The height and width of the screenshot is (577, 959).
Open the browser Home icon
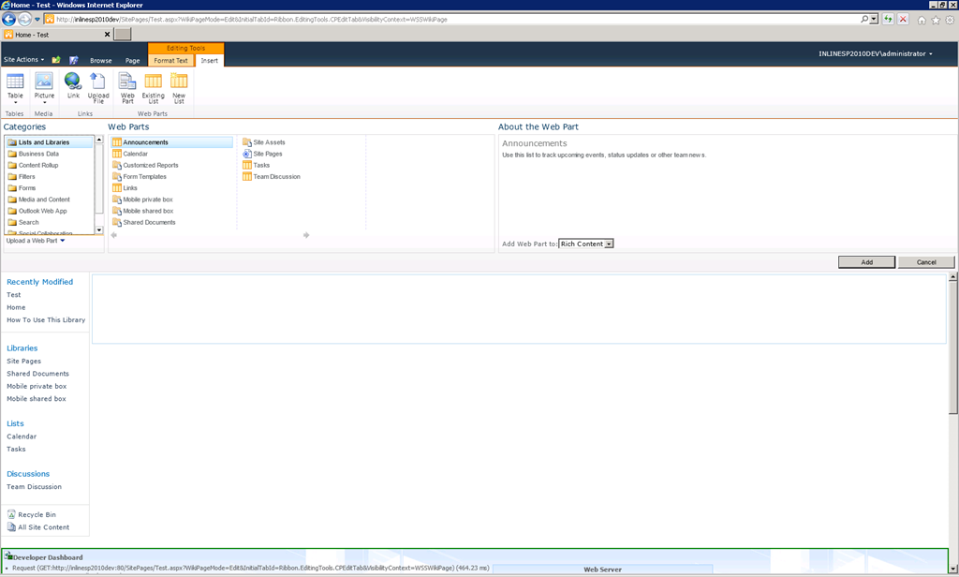[x=922, y=20]
